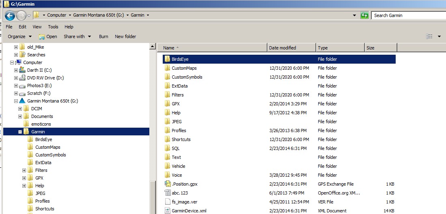Click Computer in the address breadcrumb
Screen dimensions: 446x214
click(x=56, y=15)
